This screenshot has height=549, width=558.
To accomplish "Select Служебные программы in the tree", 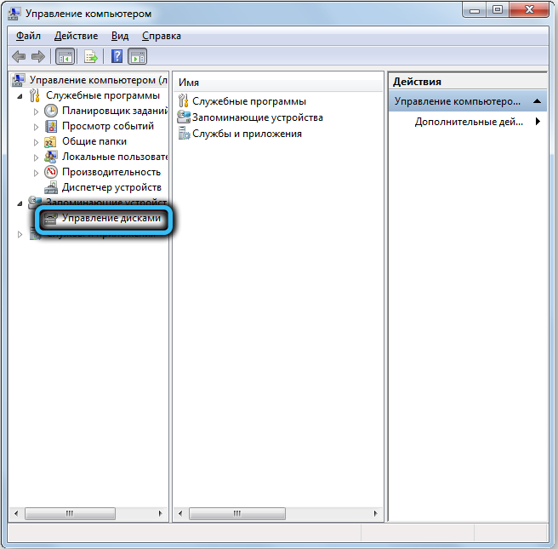I will [x=103, y=95].
